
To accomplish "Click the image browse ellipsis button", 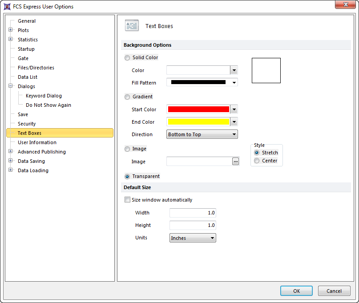I will (x=236, y=162).
